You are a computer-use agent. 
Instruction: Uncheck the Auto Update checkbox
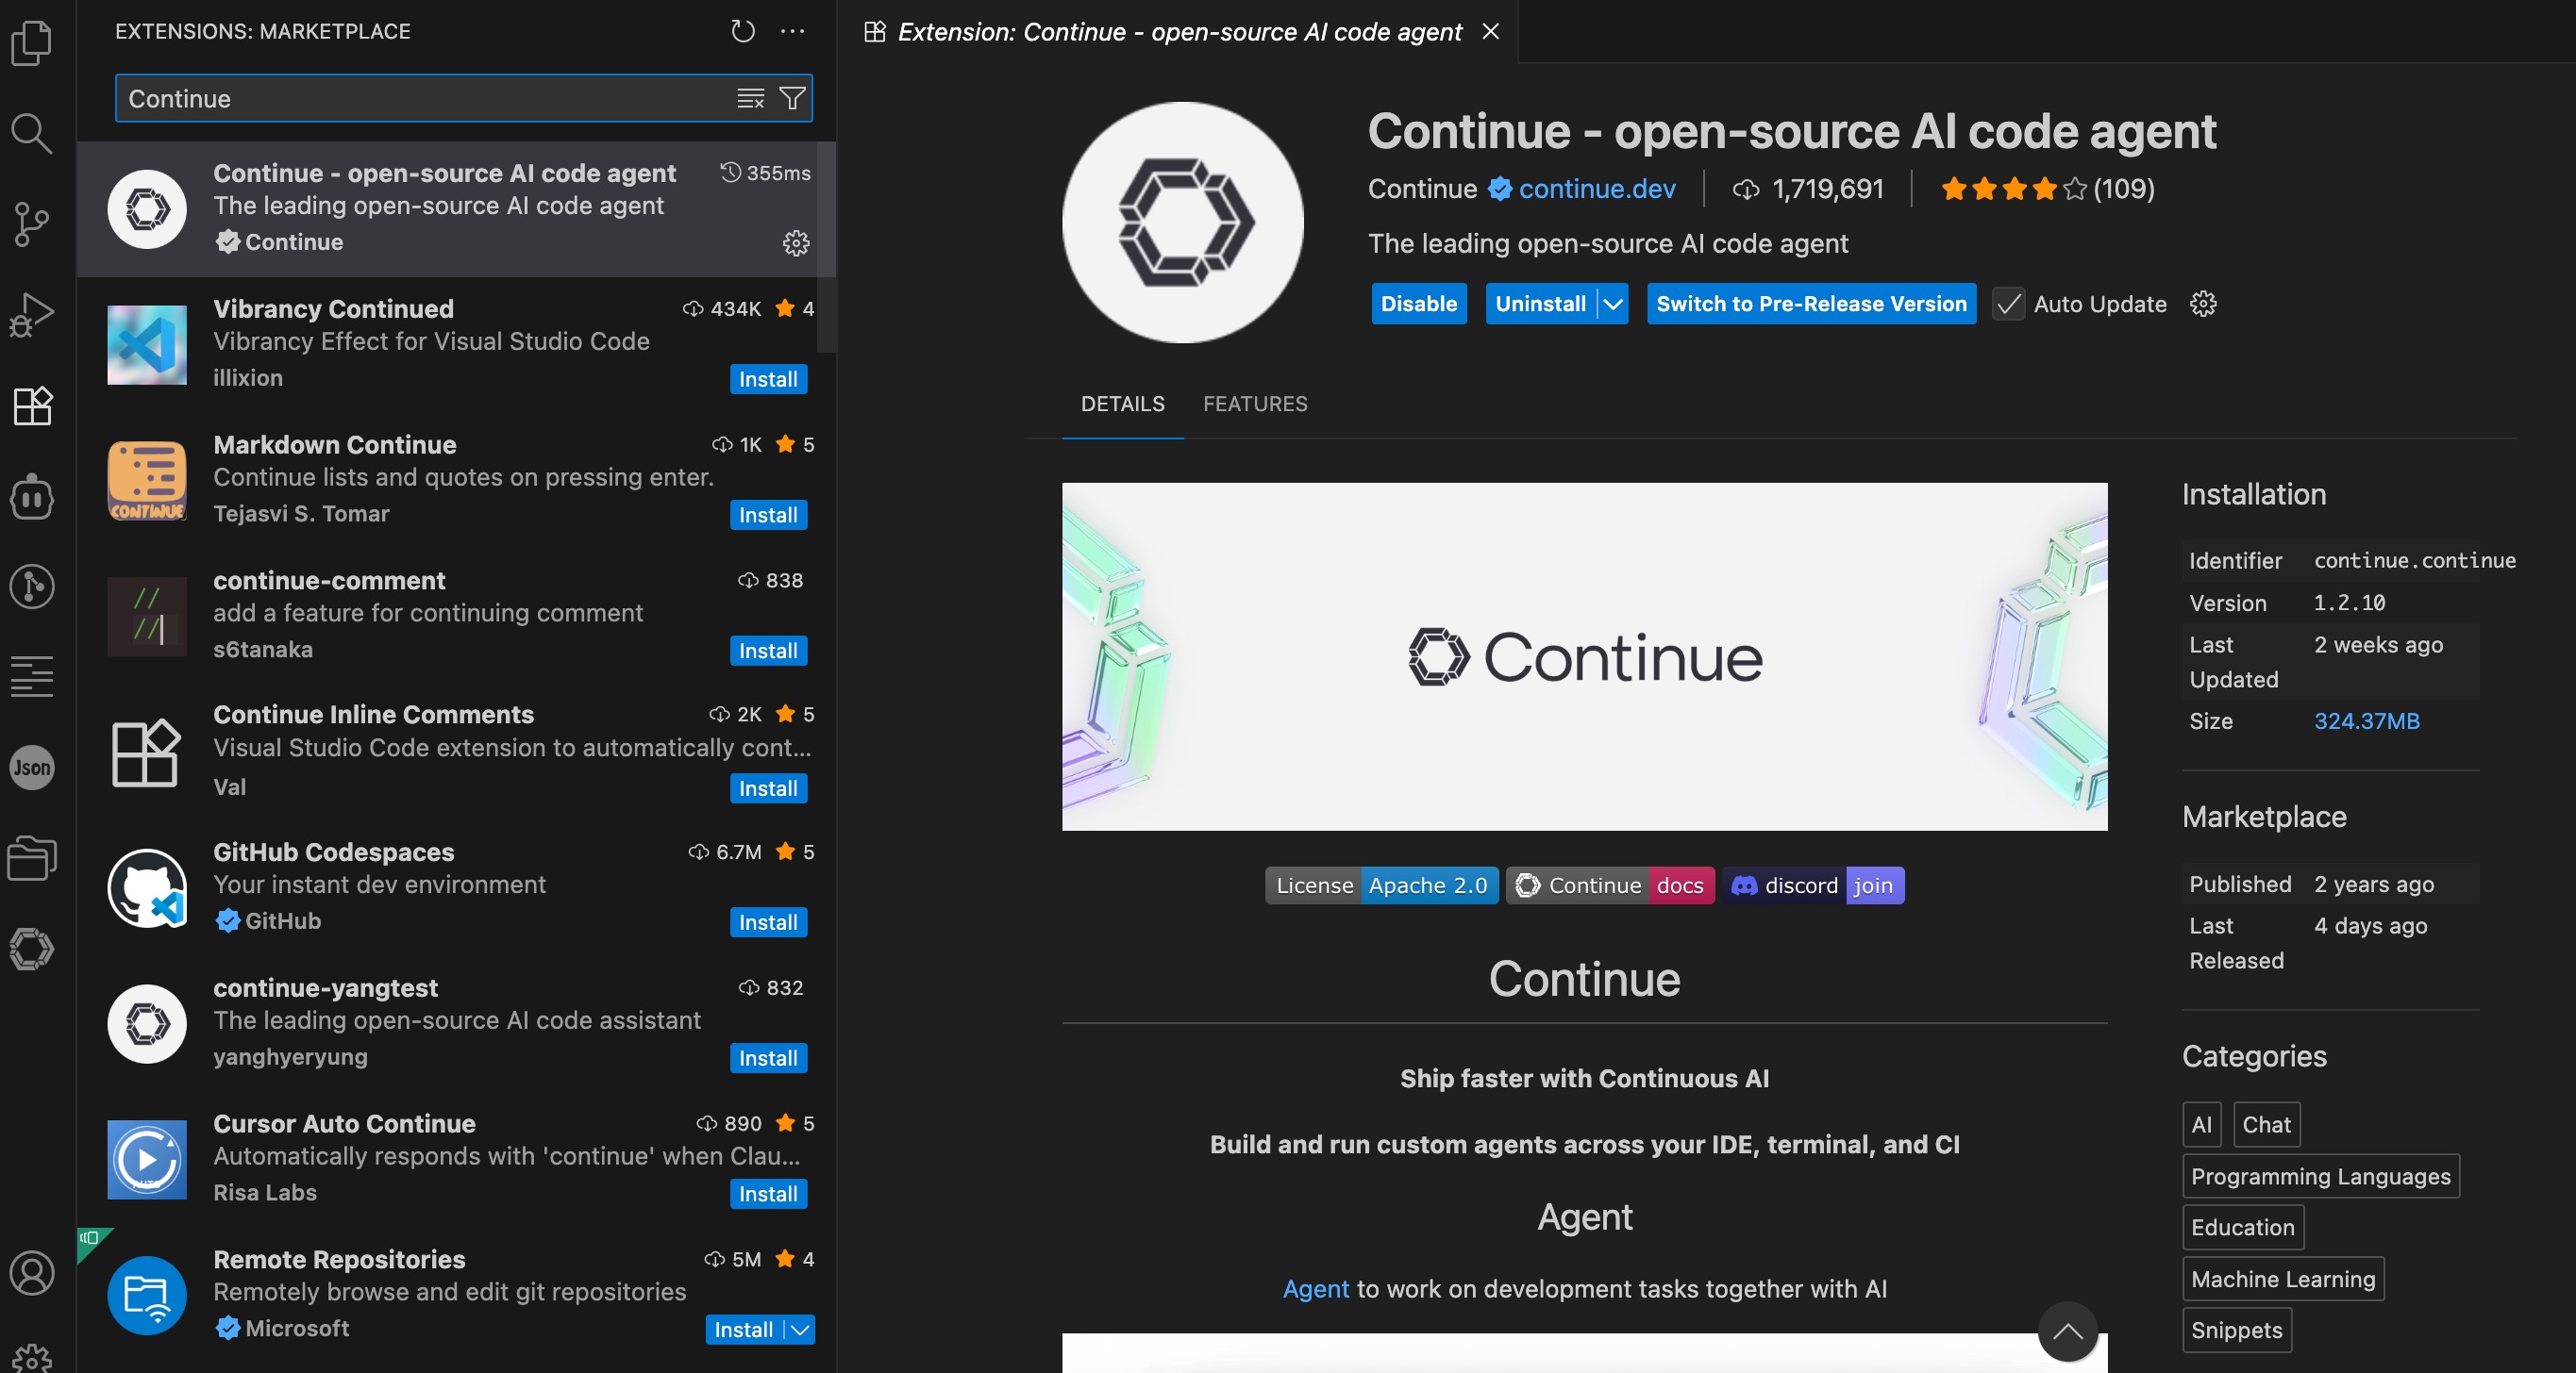coord(2008,304)
